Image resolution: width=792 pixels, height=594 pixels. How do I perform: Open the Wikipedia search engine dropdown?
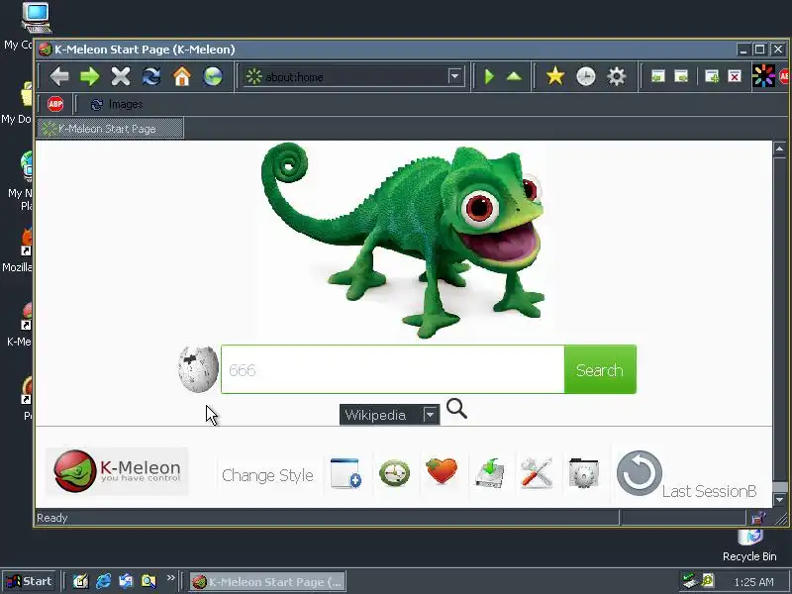(389, 415)
